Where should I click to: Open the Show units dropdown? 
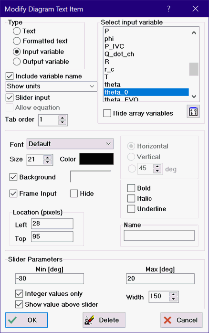click(52, 86)
